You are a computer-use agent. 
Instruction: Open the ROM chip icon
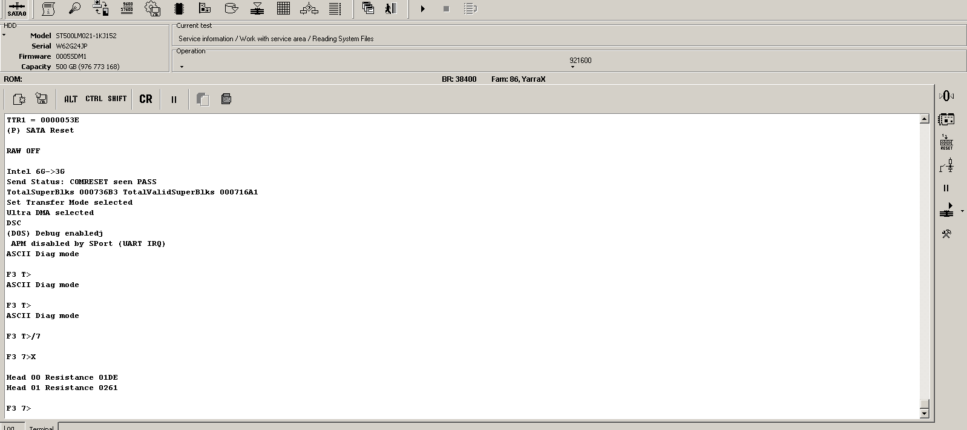(179, 8)
